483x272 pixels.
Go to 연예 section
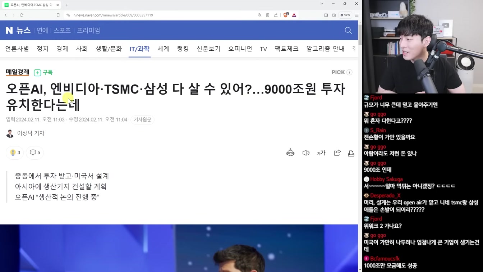coord(42,31)
